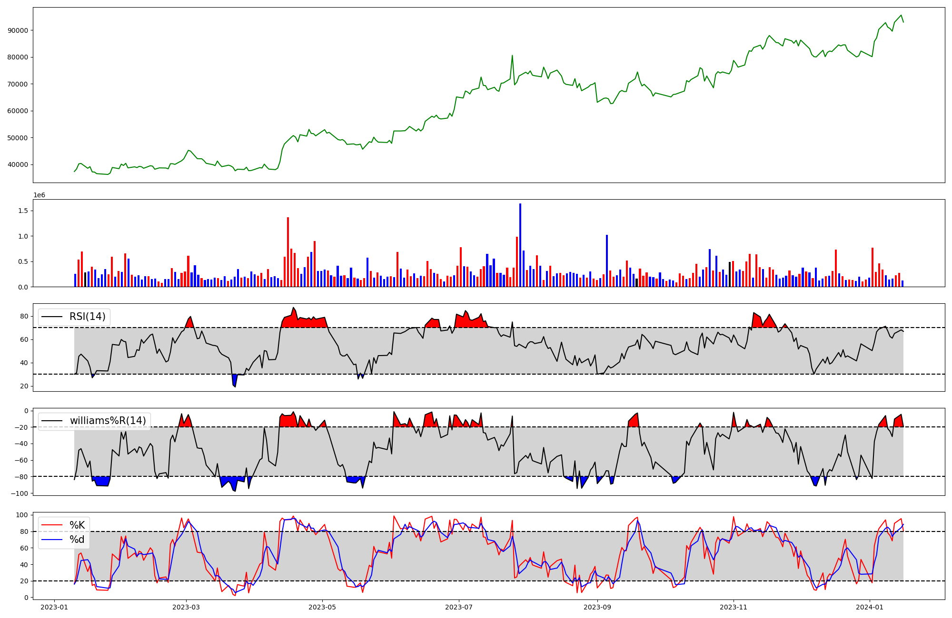Click the tallest blue volume bar
The image size is (952, 618).
click(520, 245)
